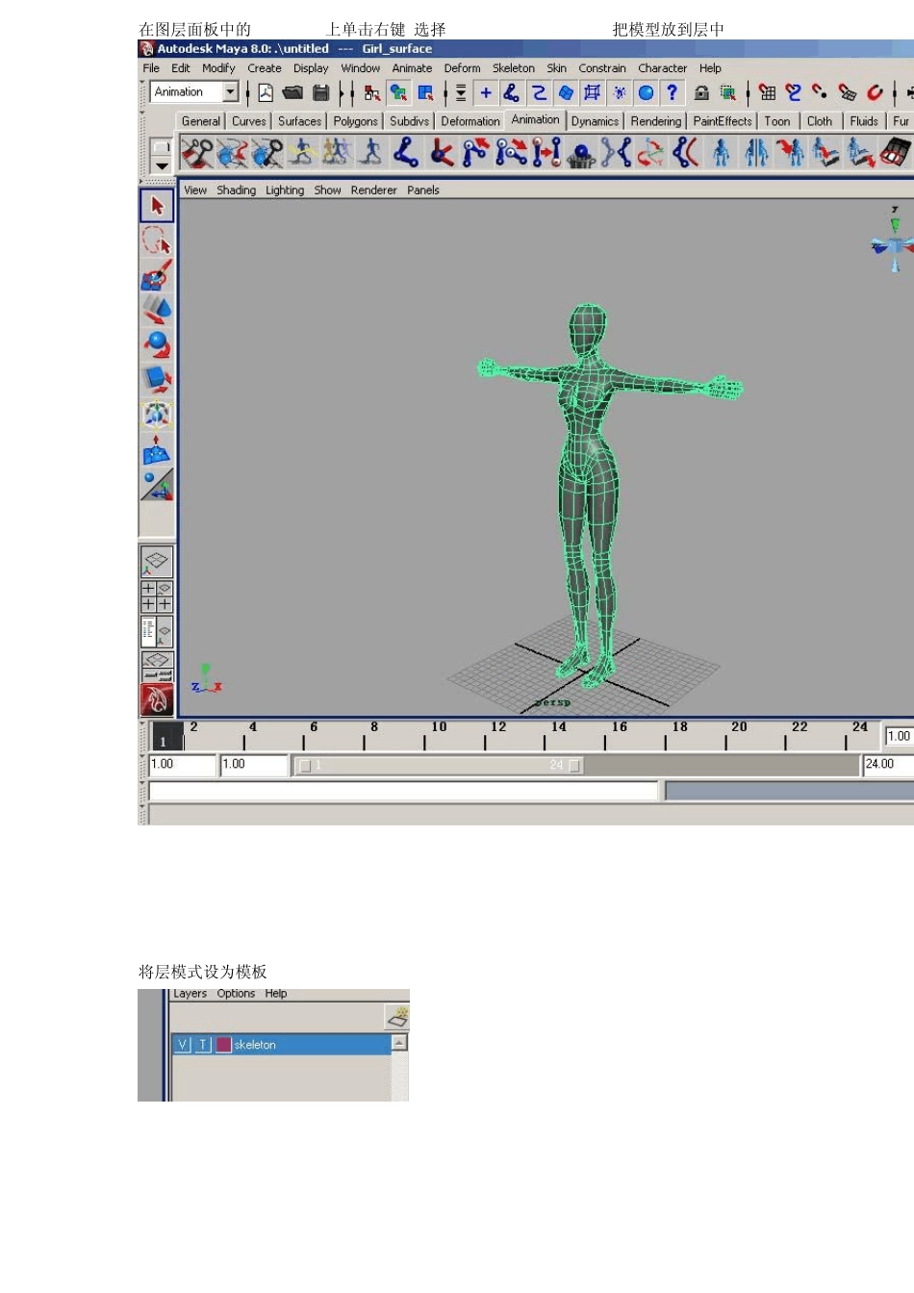Viewport: 914px width, 1293px height.
Task: Click the view axis compass in viewport
Action: pyautogui.click(x=896, y=240)
